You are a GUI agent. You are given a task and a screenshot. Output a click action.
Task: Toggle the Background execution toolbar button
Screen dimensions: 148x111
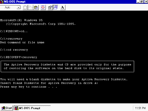coord(55,8)
